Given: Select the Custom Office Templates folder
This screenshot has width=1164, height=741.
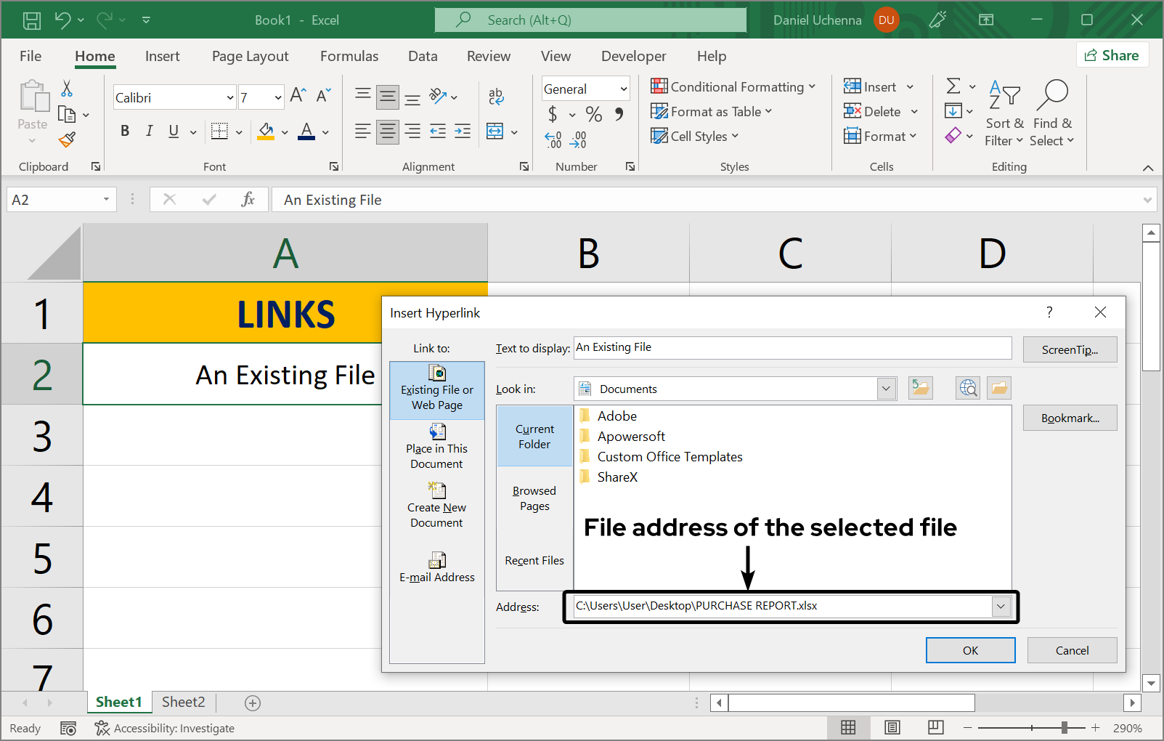Looking at the screenshot, I should click(669, 456).
